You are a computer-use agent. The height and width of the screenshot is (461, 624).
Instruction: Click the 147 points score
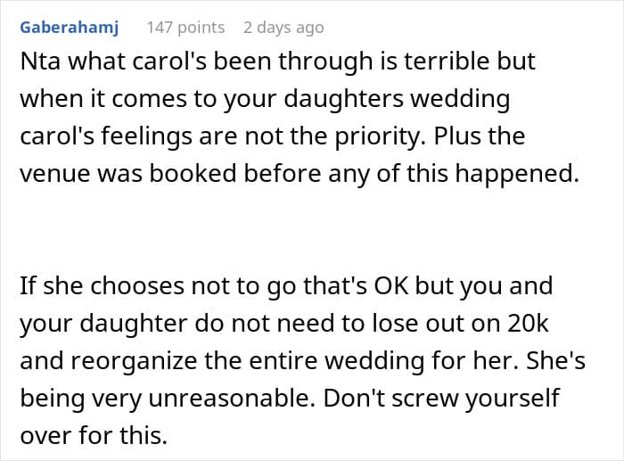point(185,28)
